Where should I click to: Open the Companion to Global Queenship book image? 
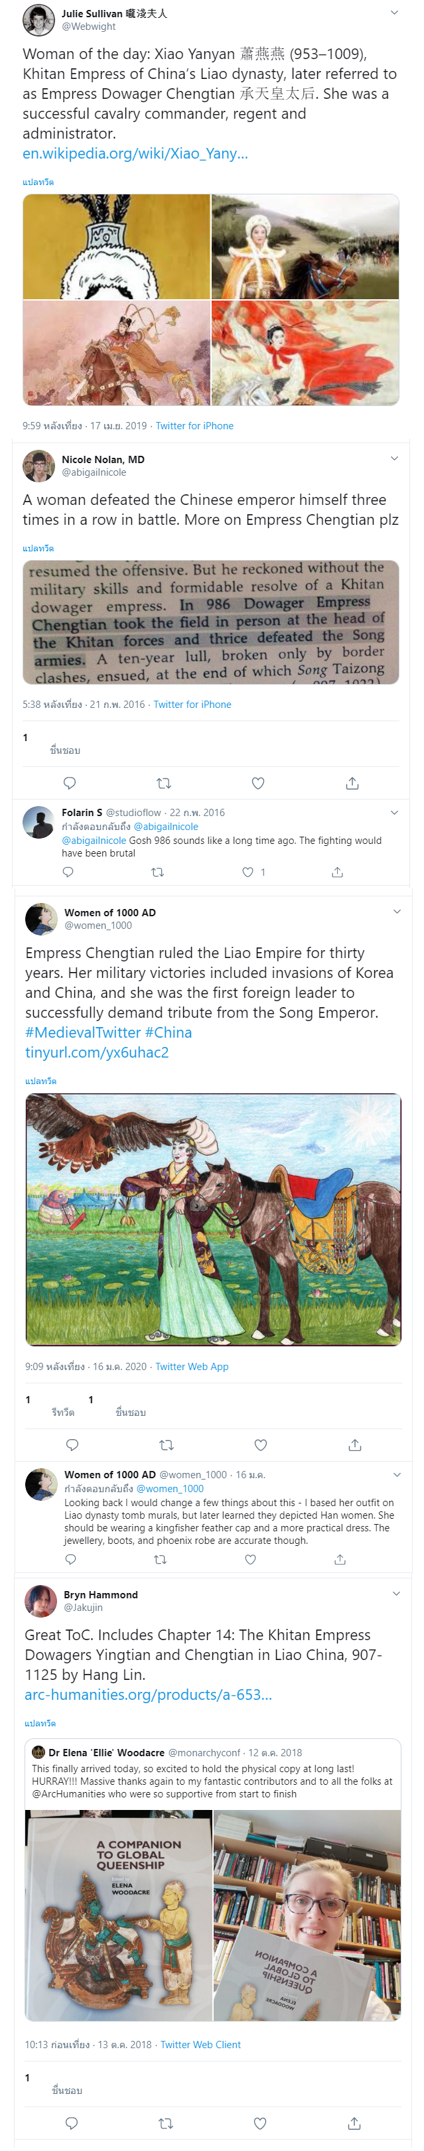coord(119,1915)
